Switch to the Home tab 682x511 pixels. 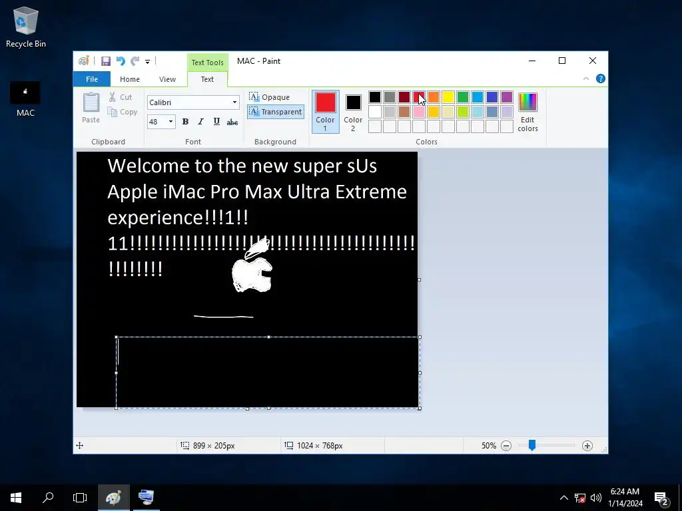[x=130, y=79]
